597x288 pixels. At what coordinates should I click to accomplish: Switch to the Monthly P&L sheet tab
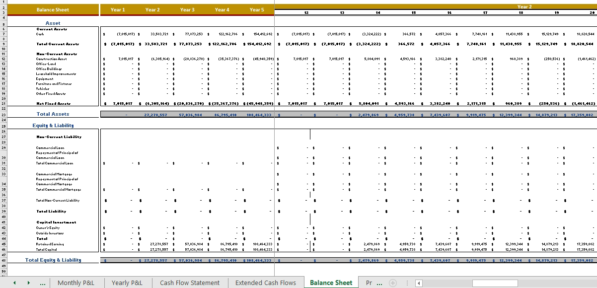75,283
